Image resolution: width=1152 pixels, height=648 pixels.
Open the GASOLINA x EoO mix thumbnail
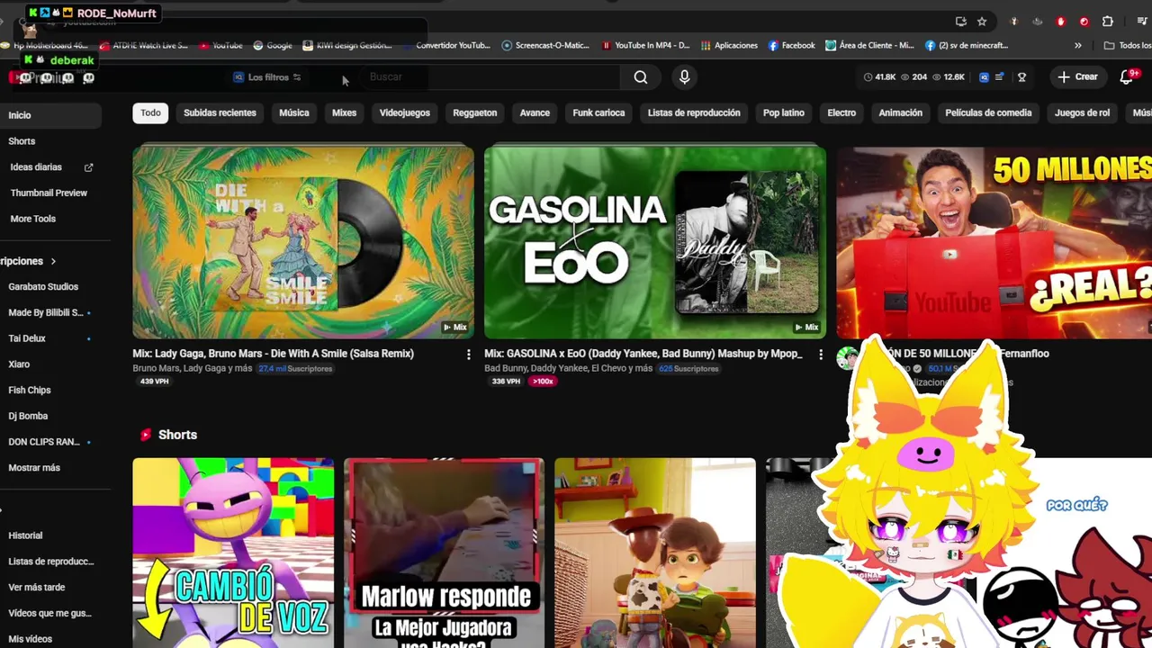pos(655,242)
